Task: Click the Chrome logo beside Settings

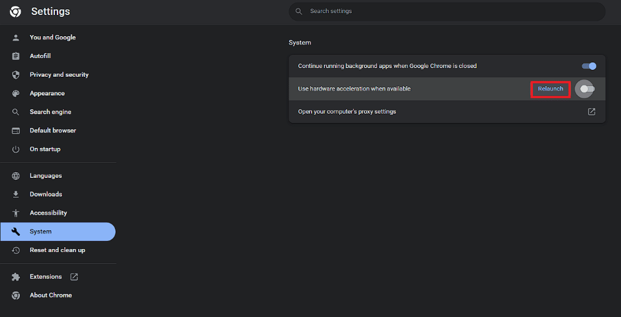Action: click(16, 12)
